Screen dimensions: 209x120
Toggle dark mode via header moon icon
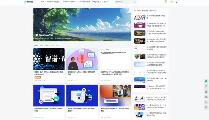[172, 2]
